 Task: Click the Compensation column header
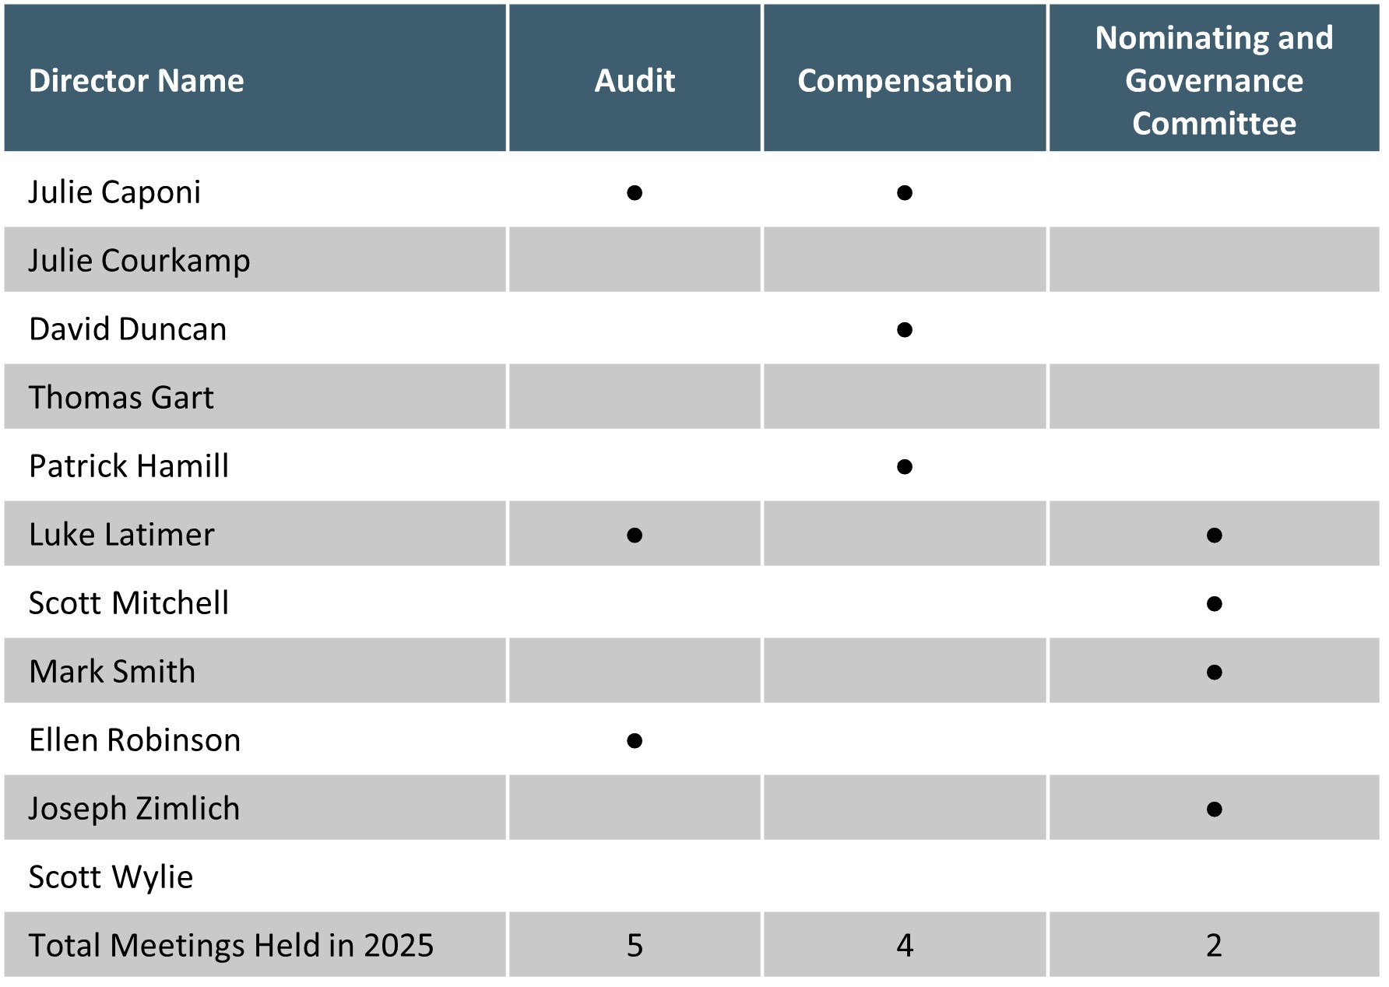pos(904,80)
